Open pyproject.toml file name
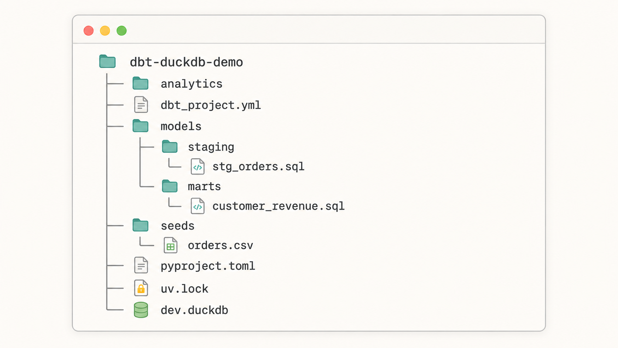The width and height of the screenshot is (618, 348). coord(208,266)
